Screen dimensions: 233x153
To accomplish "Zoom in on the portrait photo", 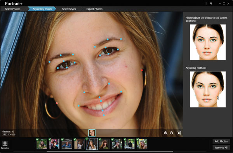I will point(166,133).
